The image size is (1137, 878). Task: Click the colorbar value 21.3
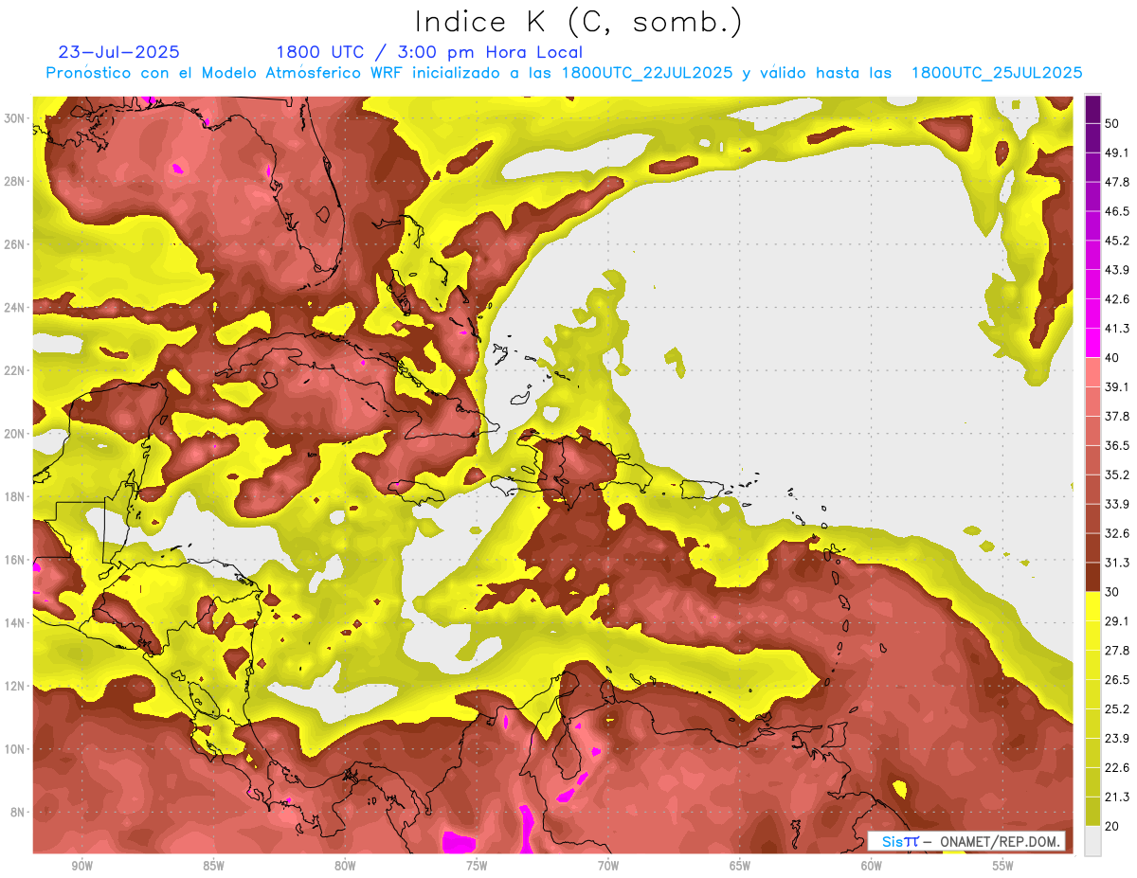(x=1117, y=797)
